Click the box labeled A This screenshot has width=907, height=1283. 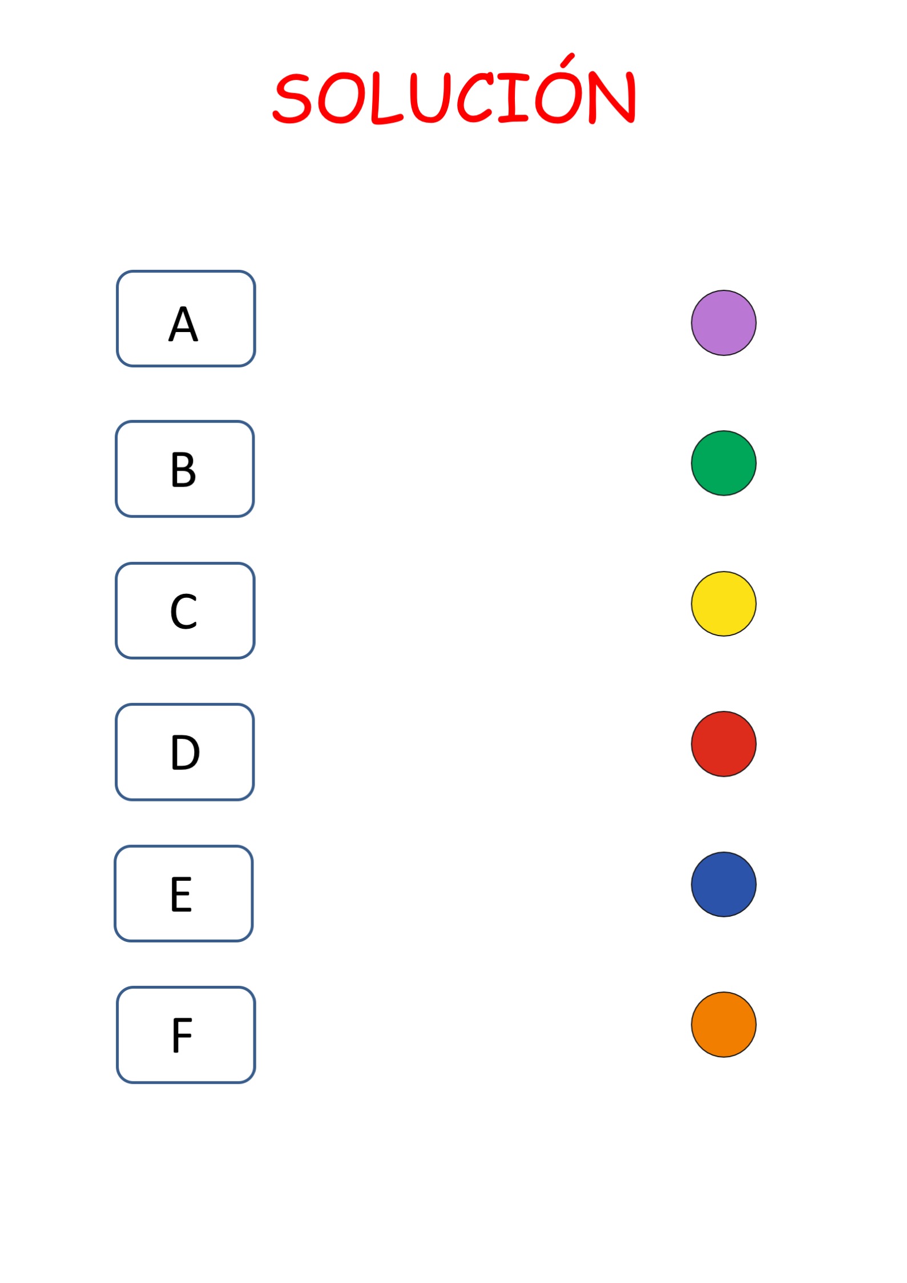[186, 318]
